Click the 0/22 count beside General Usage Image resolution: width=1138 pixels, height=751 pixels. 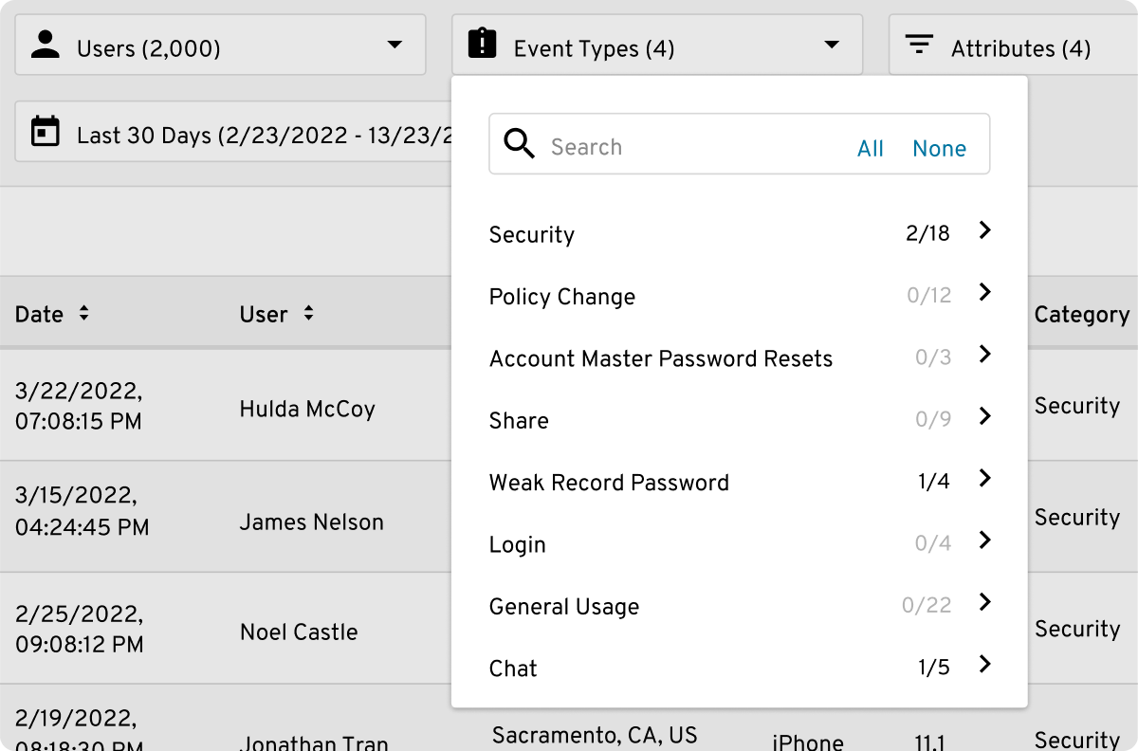click(x=927, y=605)
